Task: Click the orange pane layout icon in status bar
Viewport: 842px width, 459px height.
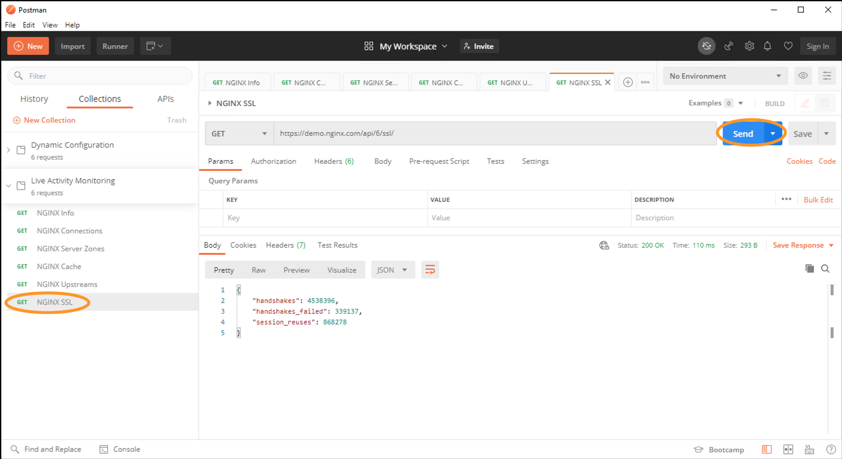Action: point(767,449)
